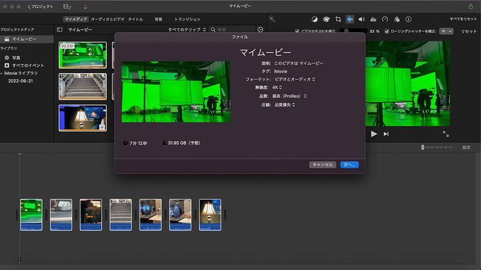Select マイムービー in project media sidebar
Image resolution: width=481 pixels, height=270 pixels.
[x=26, y=39]
